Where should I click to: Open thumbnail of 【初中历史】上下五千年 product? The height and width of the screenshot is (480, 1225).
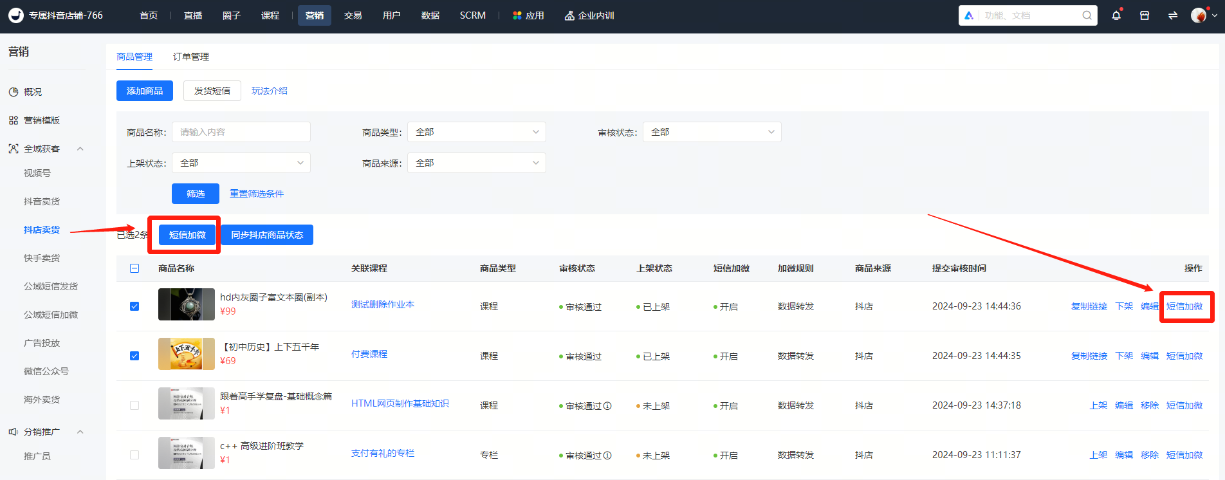(x=187, y=354)
